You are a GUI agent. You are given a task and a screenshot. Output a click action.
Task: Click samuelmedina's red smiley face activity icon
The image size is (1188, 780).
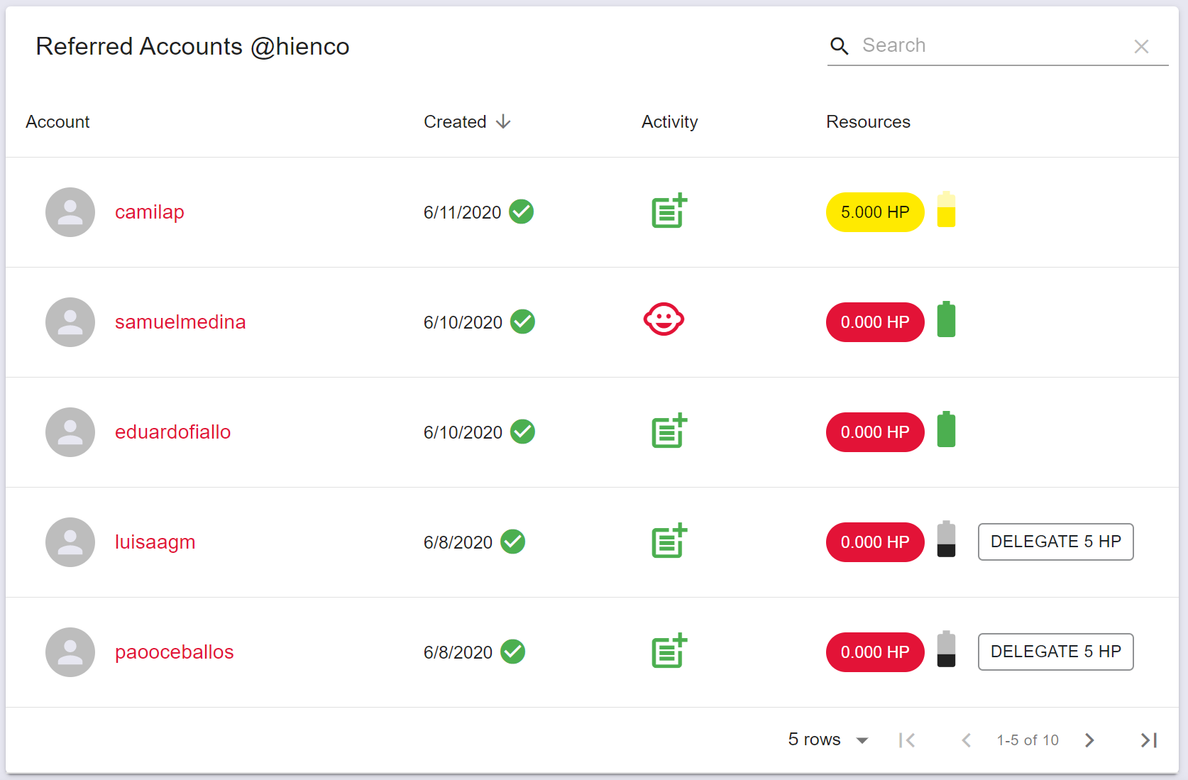click(x=664, y=319)
